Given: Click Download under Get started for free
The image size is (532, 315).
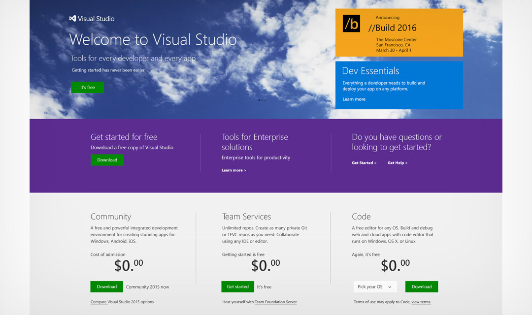Looking at the screenshot, I should [107, 160].
